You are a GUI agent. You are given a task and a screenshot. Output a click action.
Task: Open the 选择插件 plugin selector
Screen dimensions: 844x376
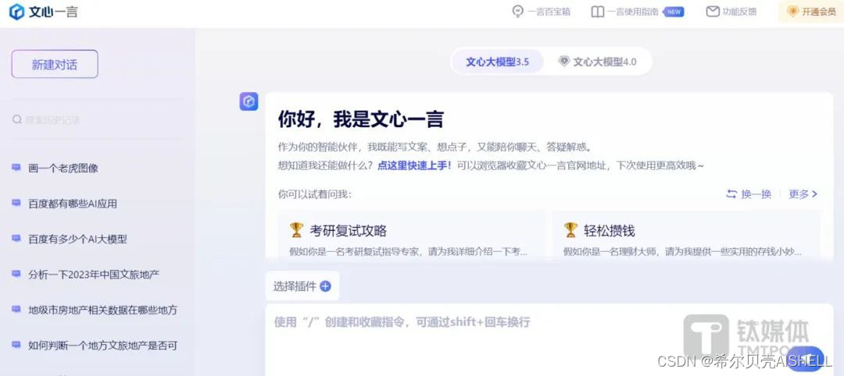(x=302, y=286)
